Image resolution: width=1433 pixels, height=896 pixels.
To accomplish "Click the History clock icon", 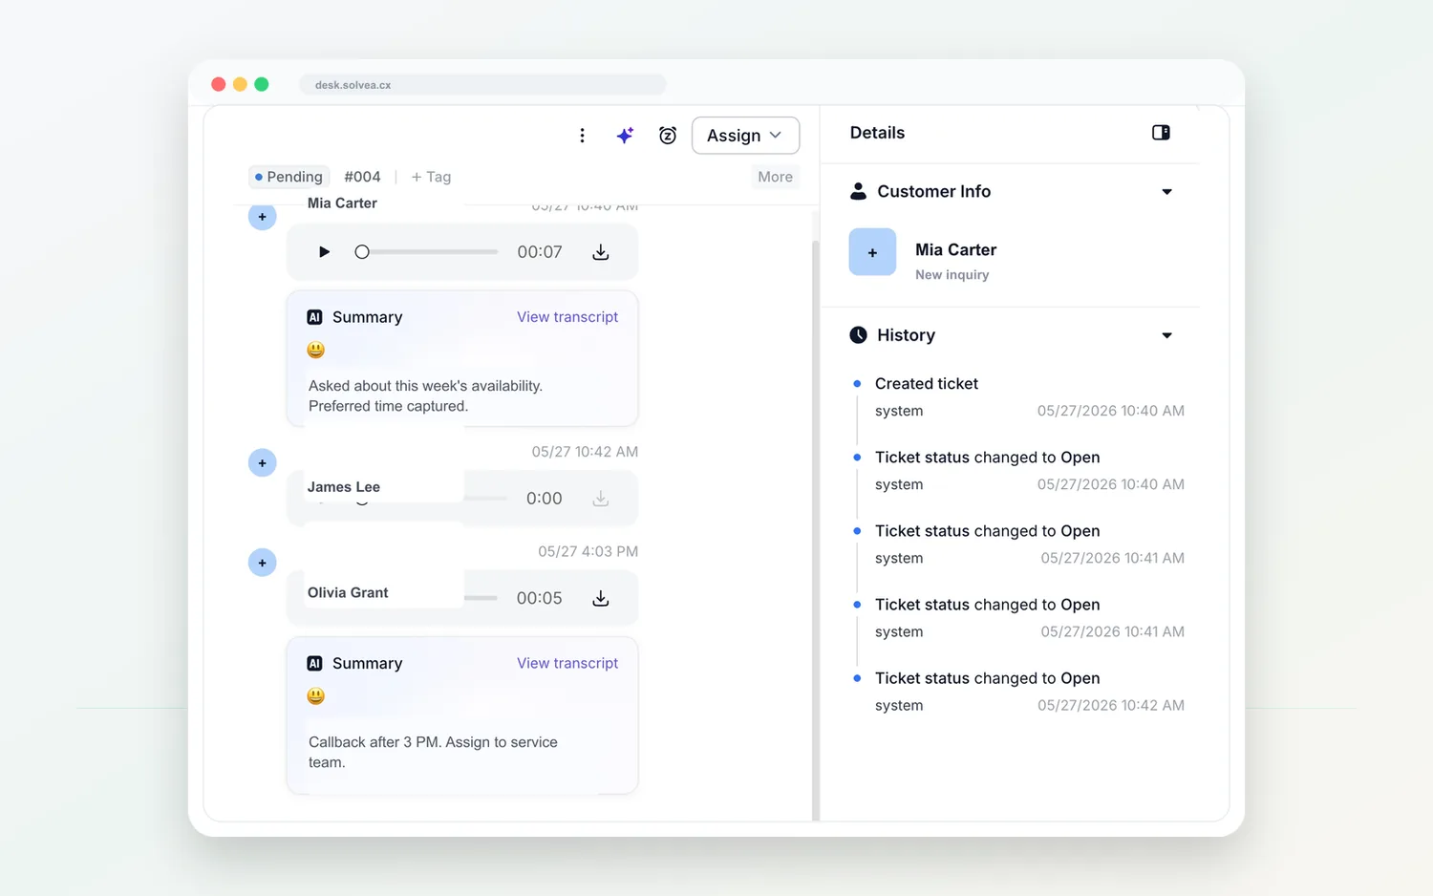I will [x=859, y=335].
